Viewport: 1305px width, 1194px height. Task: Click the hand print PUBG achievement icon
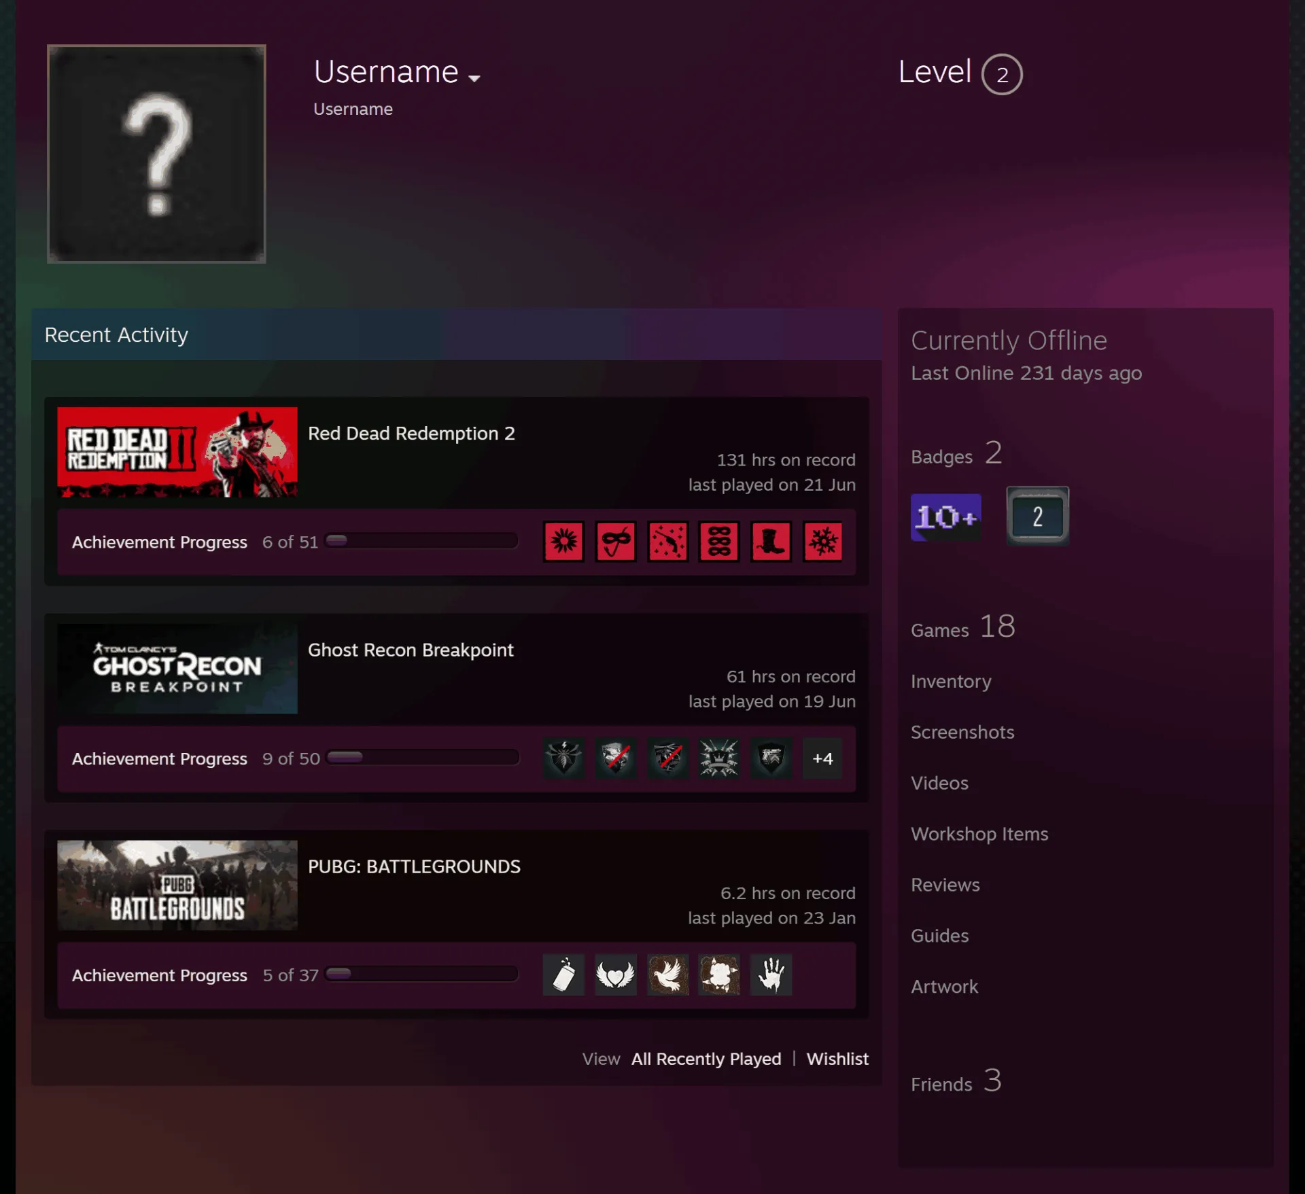tap(771, 974)
